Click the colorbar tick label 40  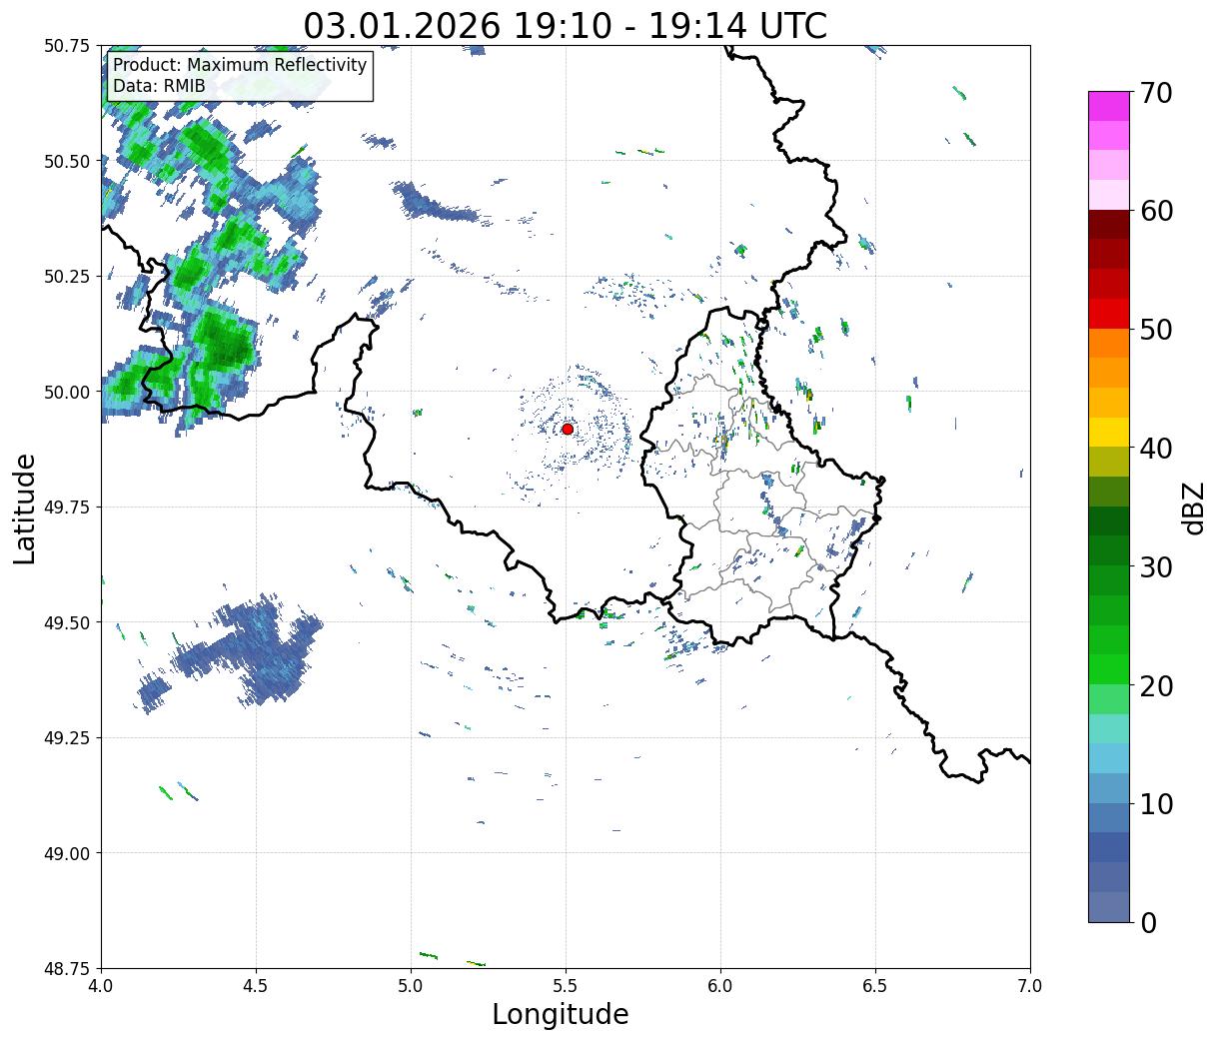coord(1156,449)
